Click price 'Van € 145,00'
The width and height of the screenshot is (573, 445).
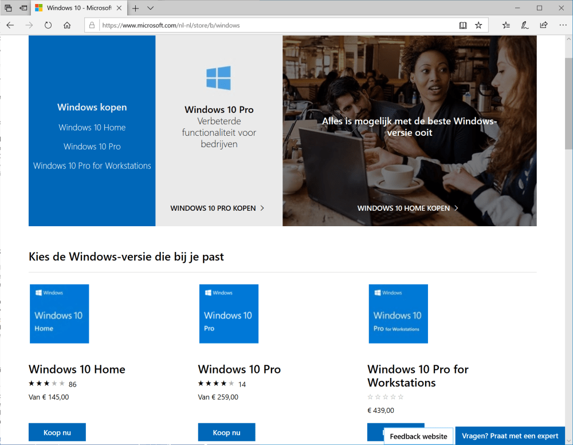click(x=49, y=397)
